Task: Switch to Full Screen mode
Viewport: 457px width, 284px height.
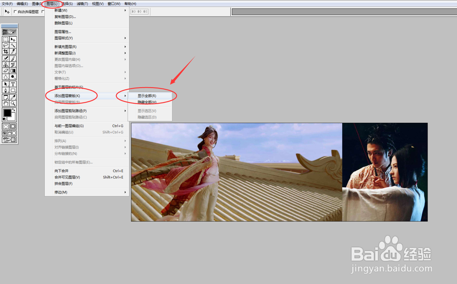Action: tap(14, 133)
